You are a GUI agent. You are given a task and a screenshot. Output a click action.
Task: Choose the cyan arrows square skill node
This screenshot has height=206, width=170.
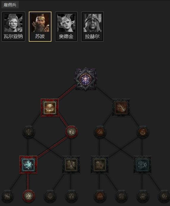[x=142, y=165]
